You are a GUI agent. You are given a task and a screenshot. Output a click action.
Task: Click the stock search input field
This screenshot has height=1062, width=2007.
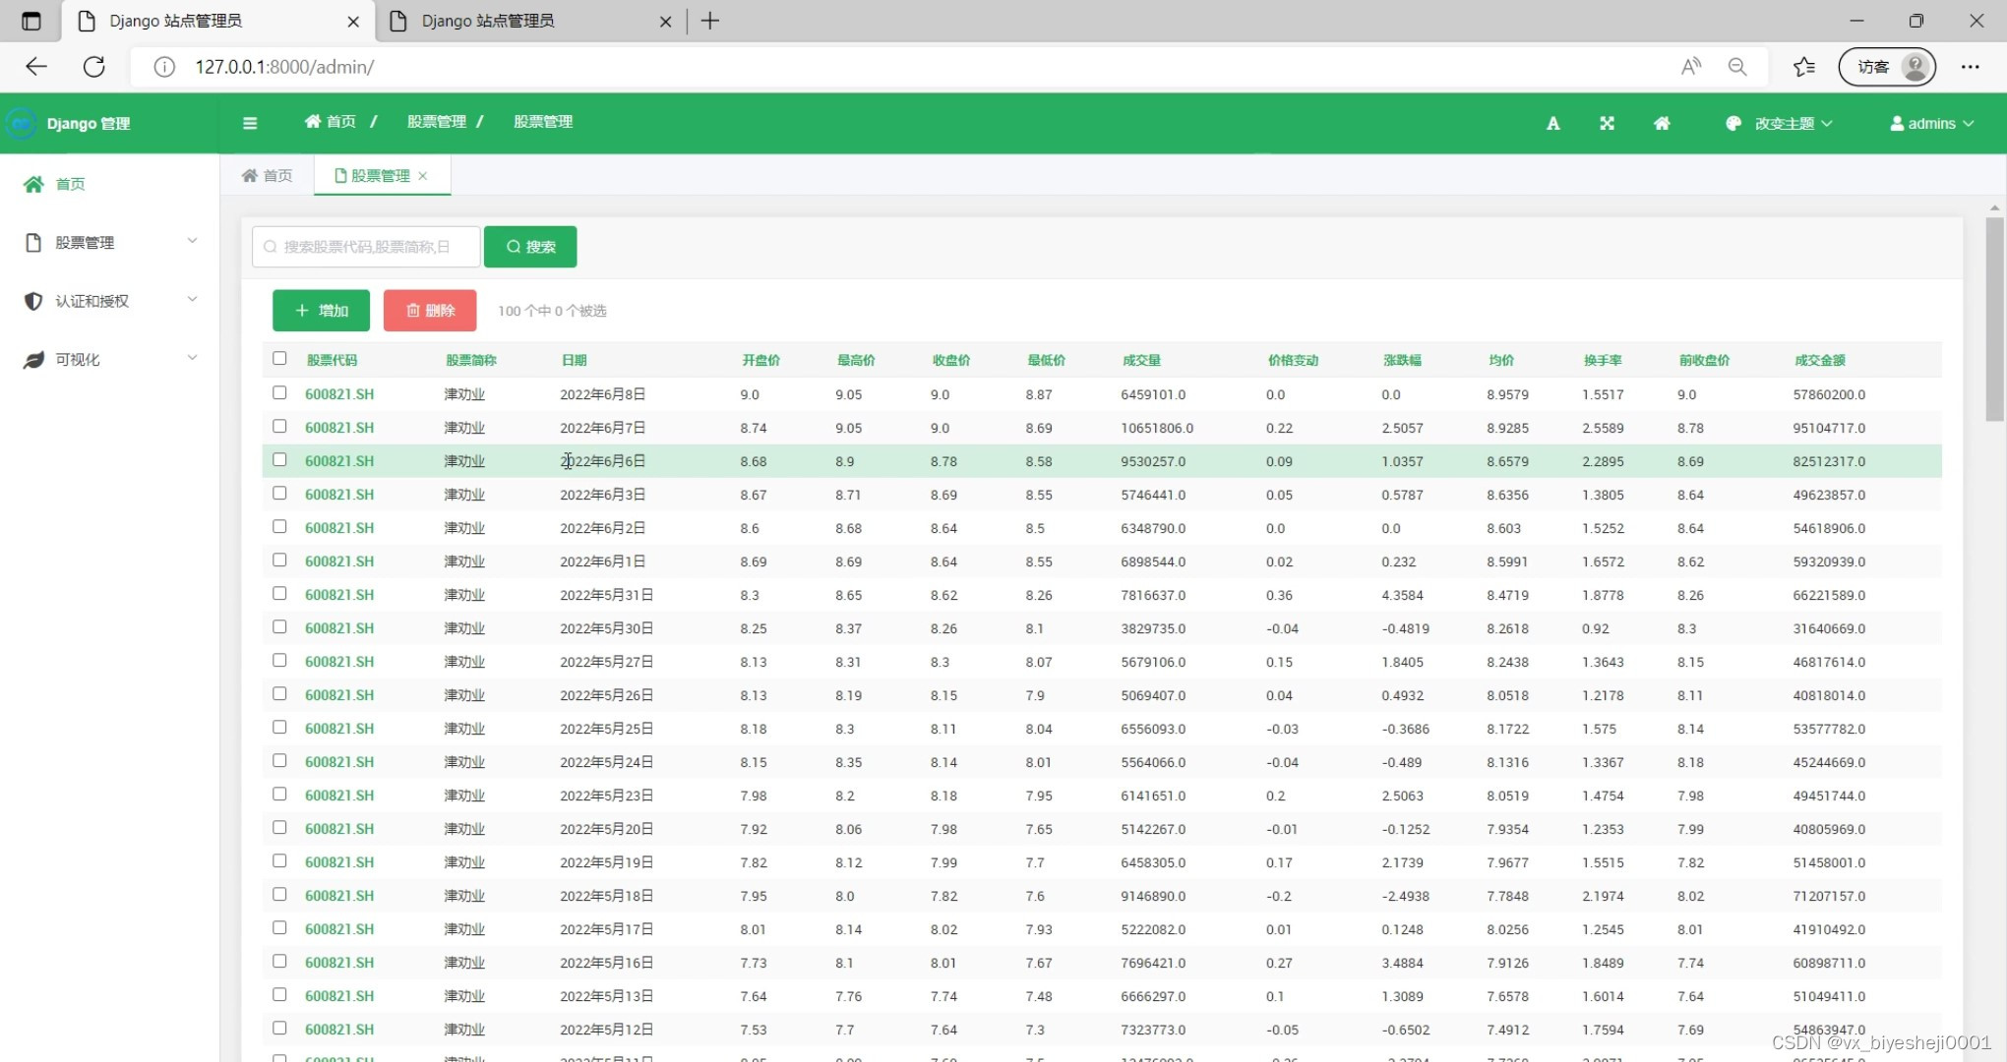(x=366, y=247)
